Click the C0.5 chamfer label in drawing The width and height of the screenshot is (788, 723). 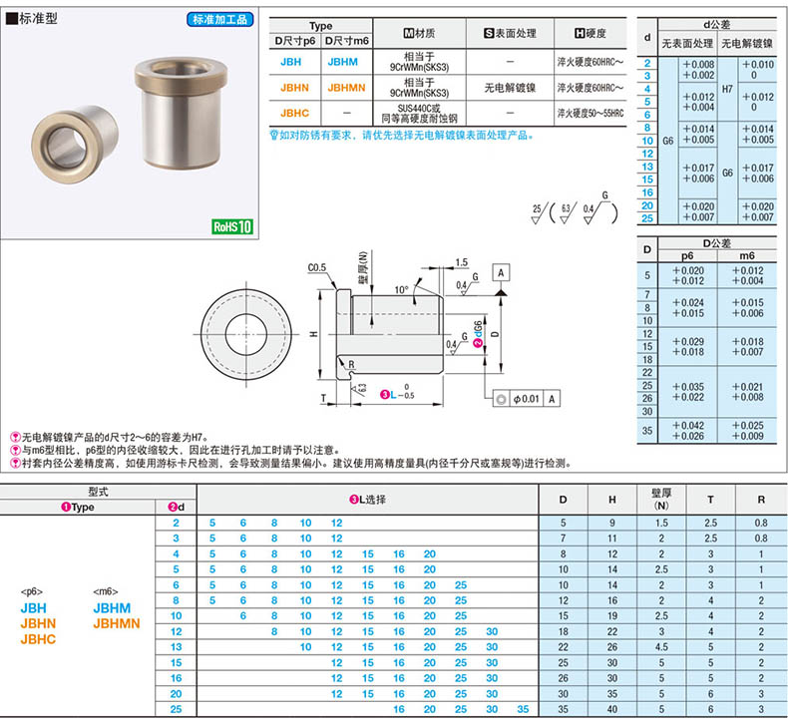pos(317,267)
